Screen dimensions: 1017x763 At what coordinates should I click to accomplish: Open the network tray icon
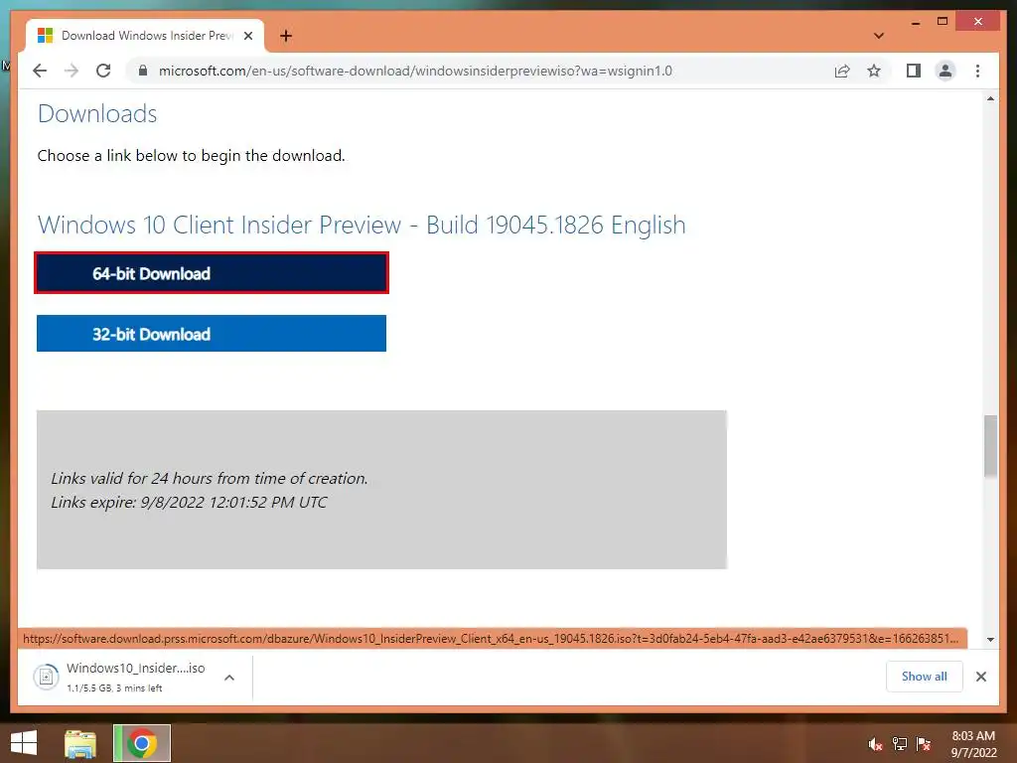click(900, 744)
